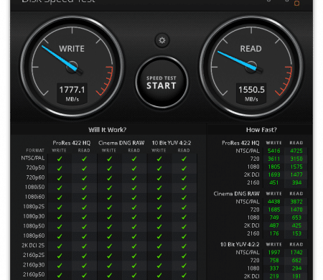Select the Cinema DNG 2160 read value 153

pos(296,233)
